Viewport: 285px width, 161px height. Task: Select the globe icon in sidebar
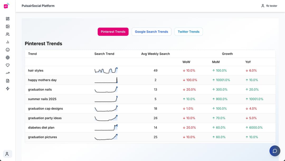point(7,57)
